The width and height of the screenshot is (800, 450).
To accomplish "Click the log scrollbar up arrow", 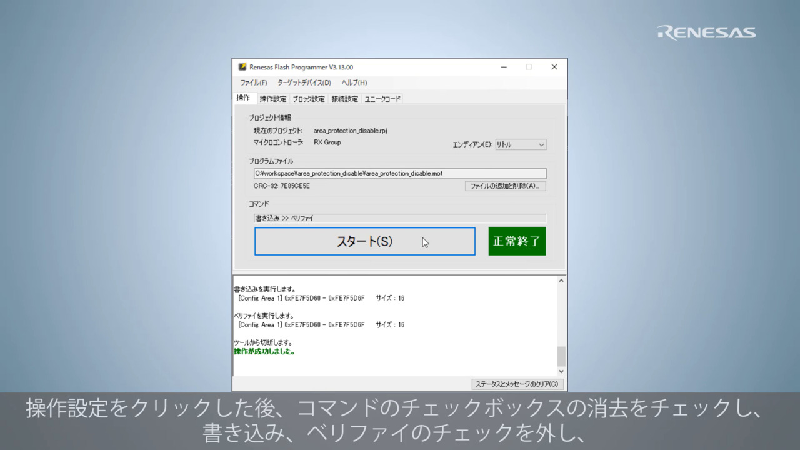I will (x=561, y=281).
